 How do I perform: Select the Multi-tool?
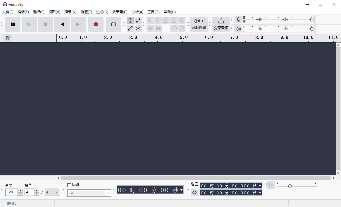click(138, 28)
